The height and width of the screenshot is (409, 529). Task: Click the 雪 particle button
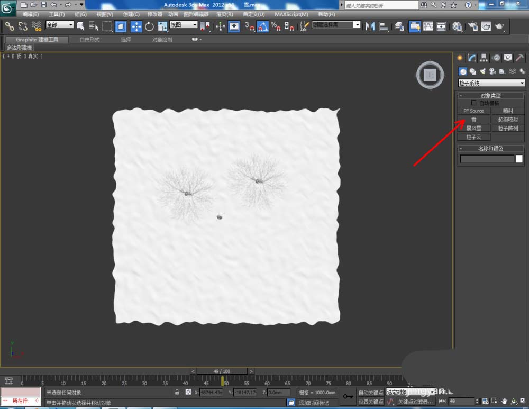473,120
